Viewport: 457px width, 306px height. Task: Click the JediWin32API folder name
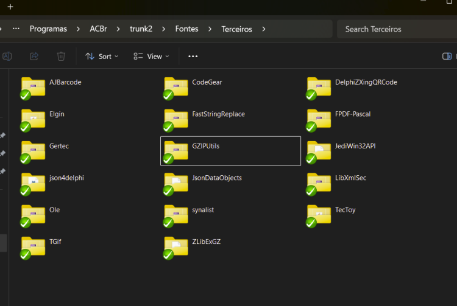pos(355,146)
